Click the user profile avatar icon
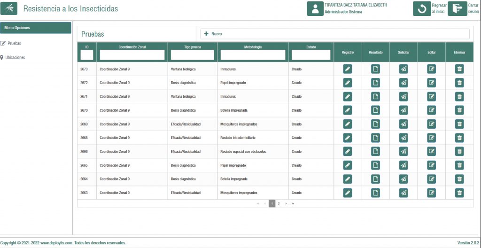 (315, 9)
